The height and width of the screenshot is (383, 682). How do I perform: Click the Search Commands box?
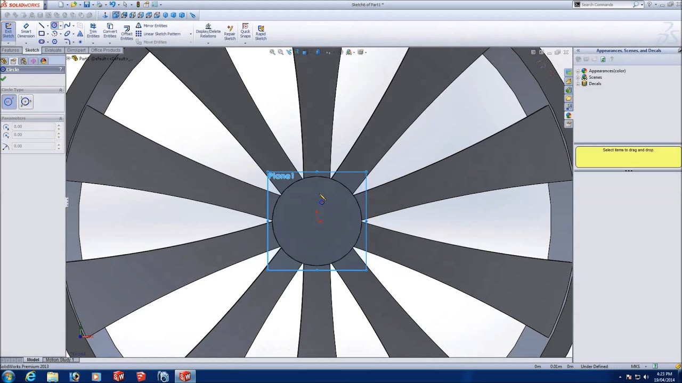click(x=606, y=4)
